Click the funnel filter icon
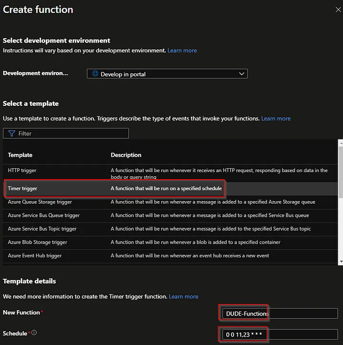Screen dimensions: 343x345 click(x=12, y=133)
